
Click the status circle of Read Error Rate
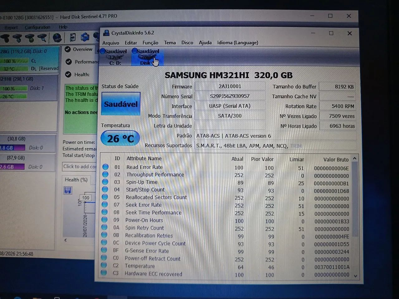tap(106, 167)
